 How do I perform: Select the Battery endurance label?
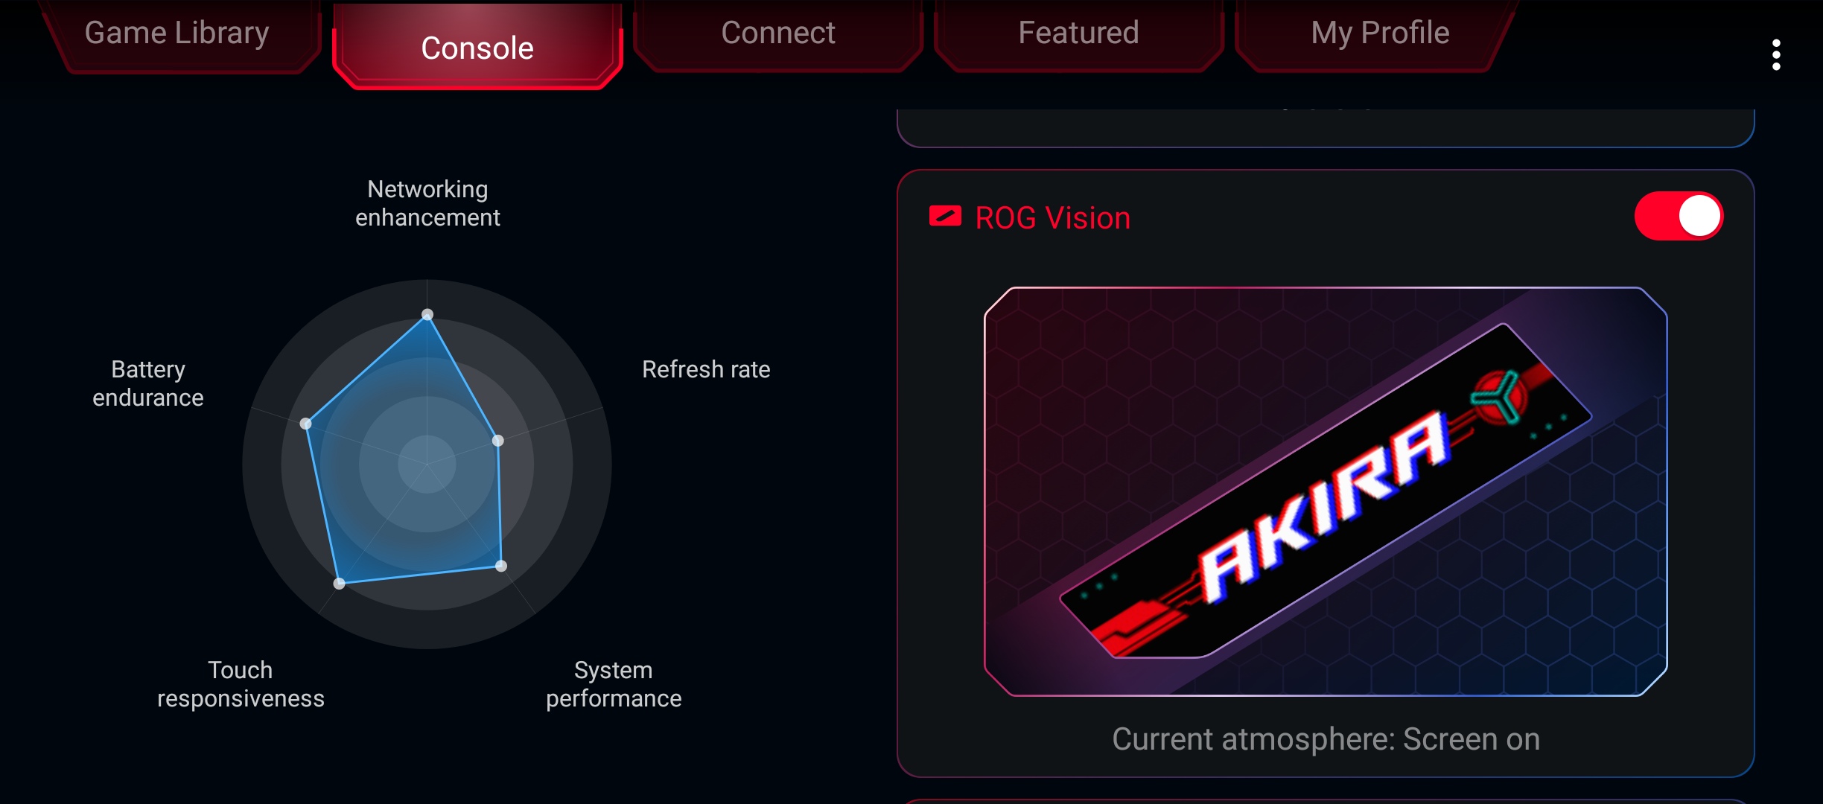tap(148, 383)
